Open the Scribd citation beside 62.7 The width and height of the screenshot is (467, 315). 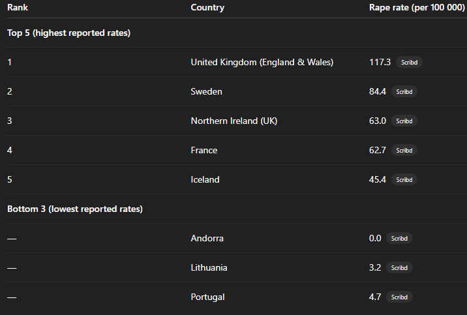tap(404, 151)
